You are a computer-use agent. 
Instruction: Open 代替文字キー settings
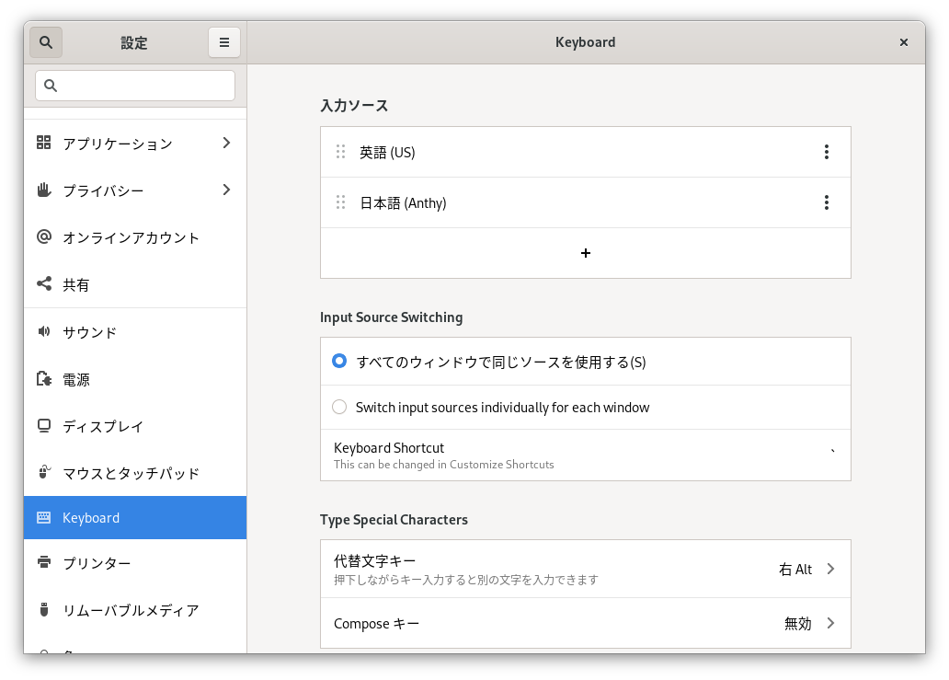(586, 569)
